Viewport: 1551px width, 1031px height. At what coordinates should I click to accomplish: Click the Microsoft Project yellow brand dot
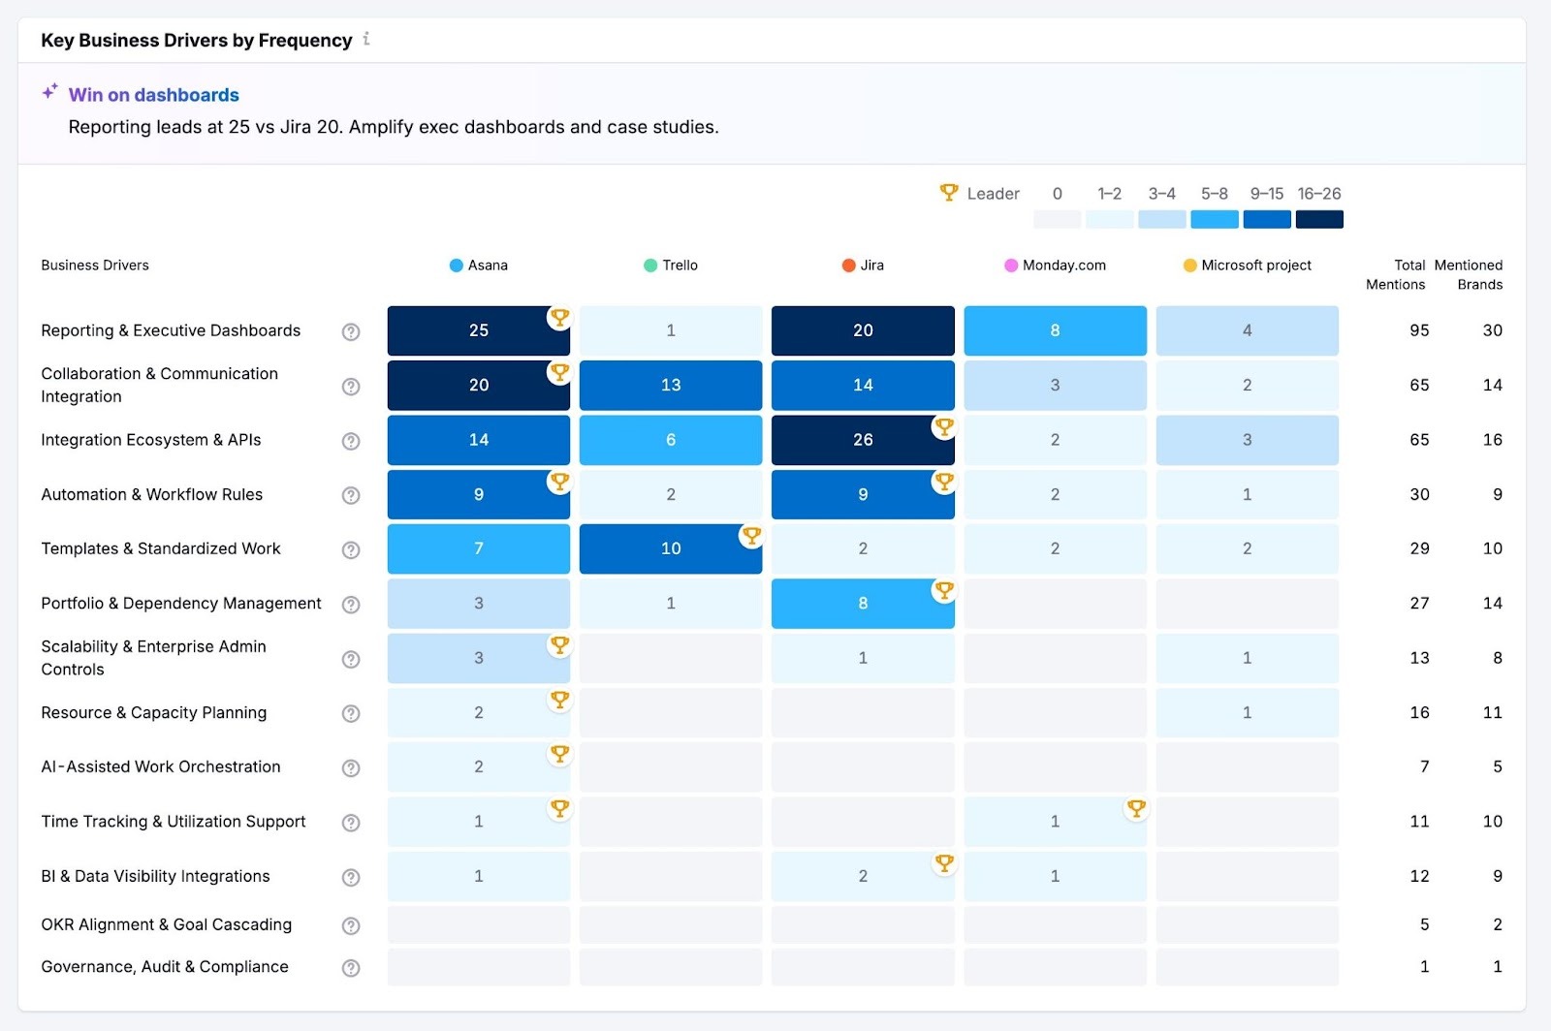(1188, 265)
